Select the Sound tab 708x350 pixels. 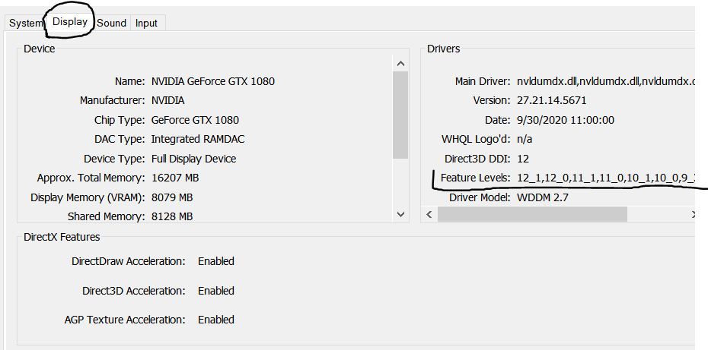click(x=111, y=24)
